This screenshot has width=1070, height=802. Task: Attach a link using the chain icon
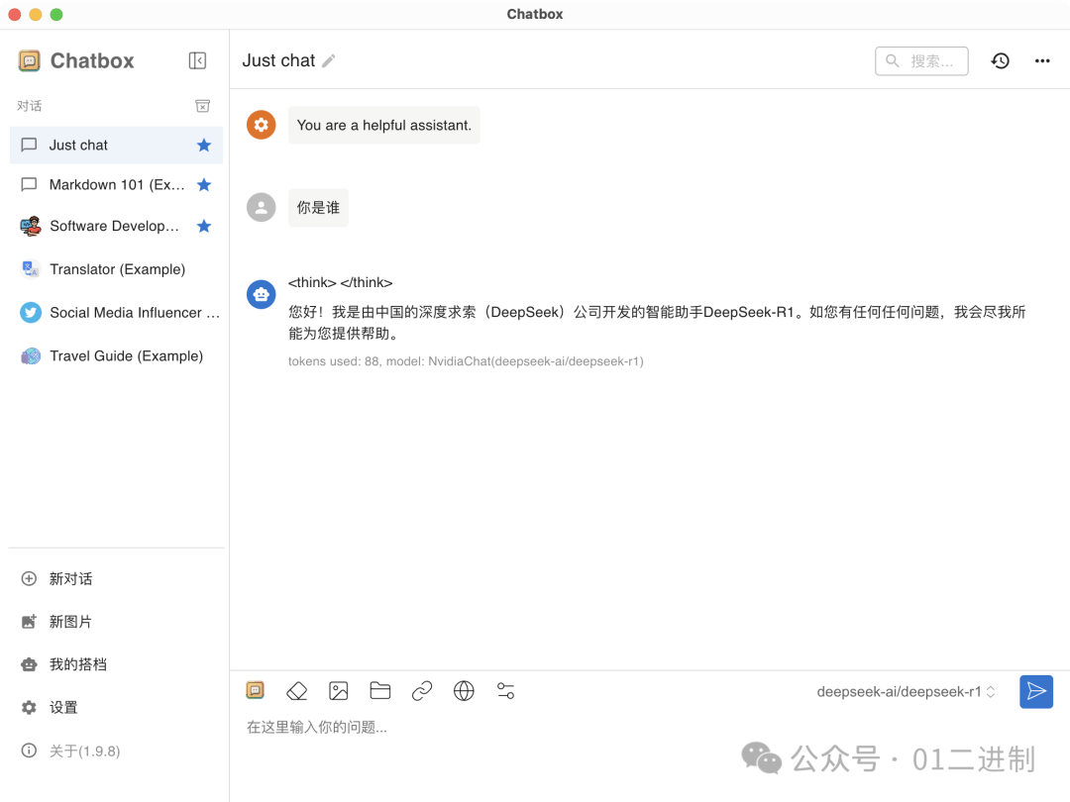coord(422,691)
